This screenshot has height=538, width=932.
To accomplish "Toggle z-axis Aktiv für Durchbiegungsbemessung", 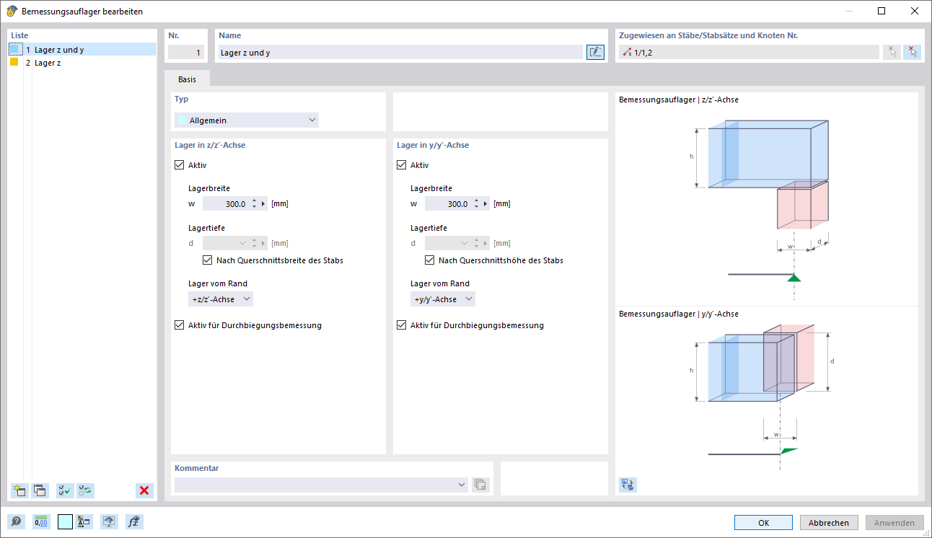I will (180, 325).
